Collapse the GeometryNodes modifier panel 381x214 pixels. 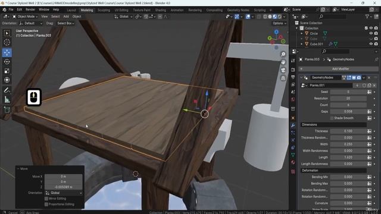(x=301, y=78)
